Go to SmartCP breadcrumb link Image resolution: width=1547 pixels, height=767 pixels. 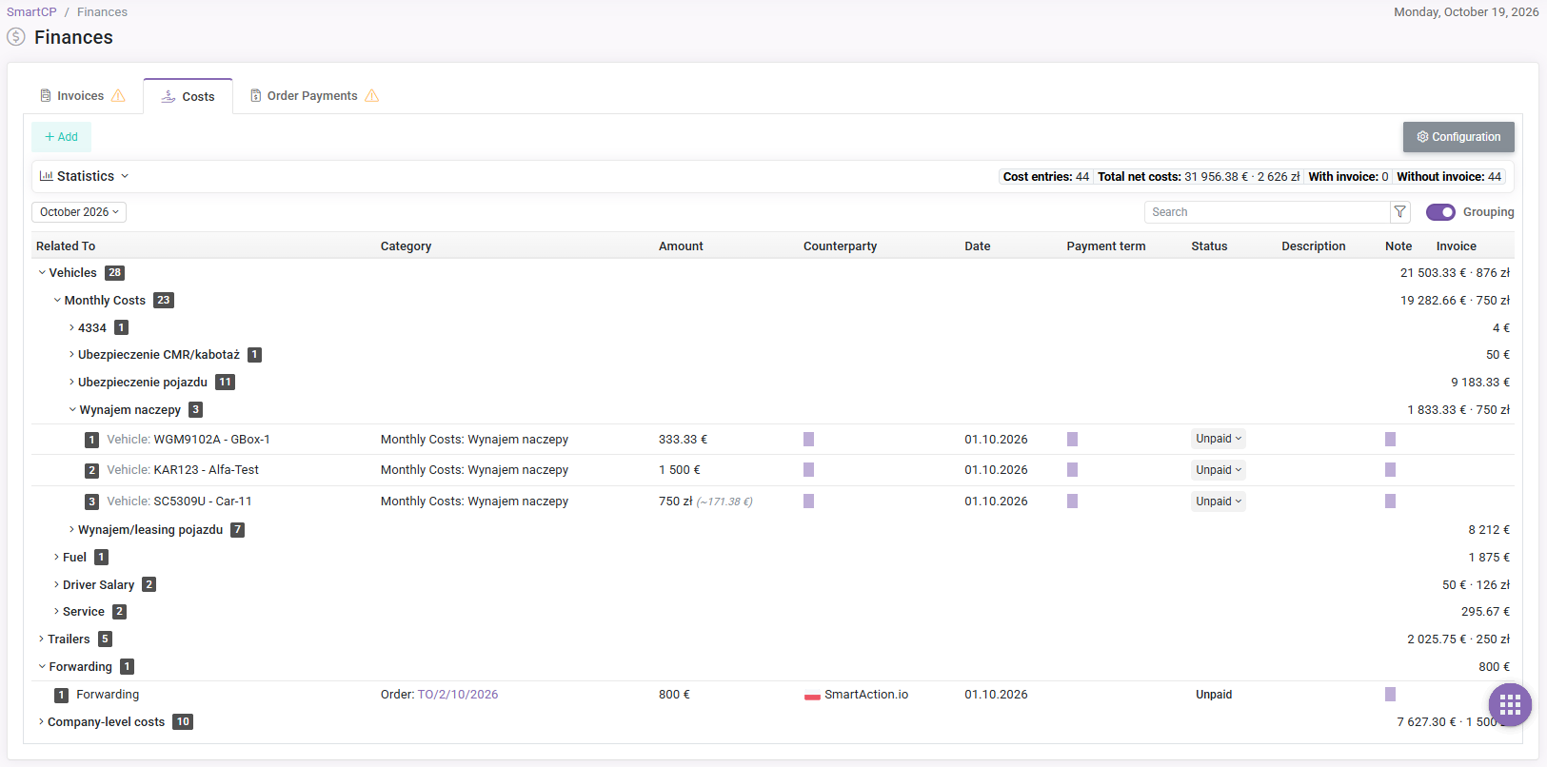[31, 12]
